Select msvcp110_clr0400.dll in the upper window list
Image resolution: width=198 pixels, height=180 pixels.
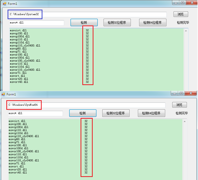point(25,45)
